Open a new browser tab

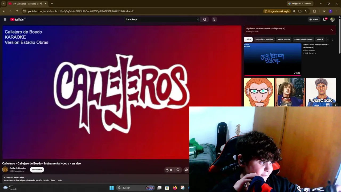[52, 4]
